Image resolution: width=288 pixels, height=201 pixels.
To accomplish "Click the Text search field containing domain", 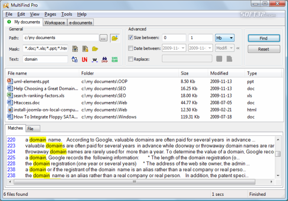I will pyautogui.click(x=45, y=59).
